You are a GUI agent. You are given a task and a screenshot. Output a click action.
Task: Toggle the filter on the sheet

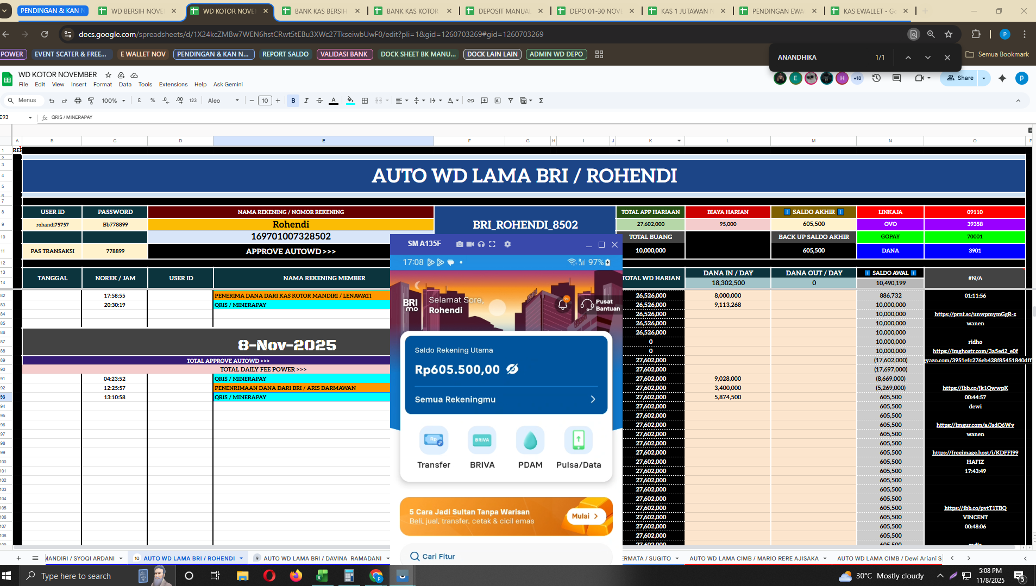pos(511,100)
